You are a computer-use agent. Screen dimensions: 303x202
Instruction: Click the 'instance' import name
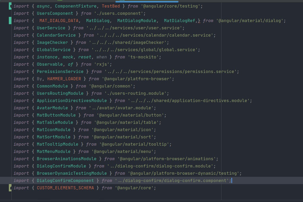click(47, 57)
